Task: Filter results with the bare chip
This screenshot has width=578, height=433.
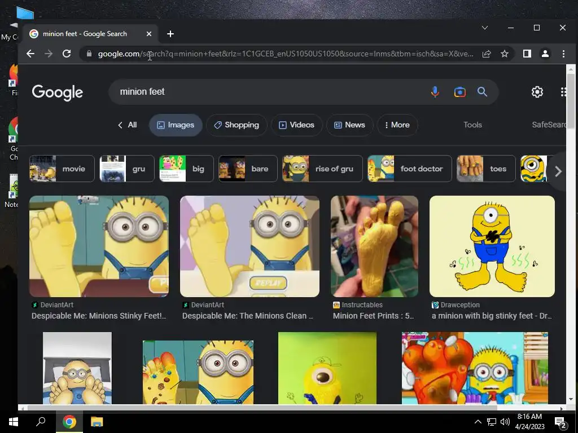Action: (x=248, y=169)
